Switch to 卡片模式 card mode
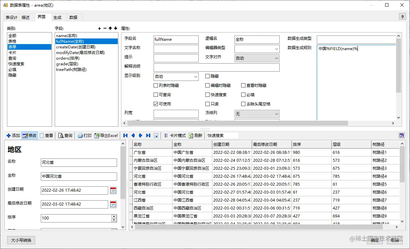The image size is (410, 249). [x=175, y=136]
